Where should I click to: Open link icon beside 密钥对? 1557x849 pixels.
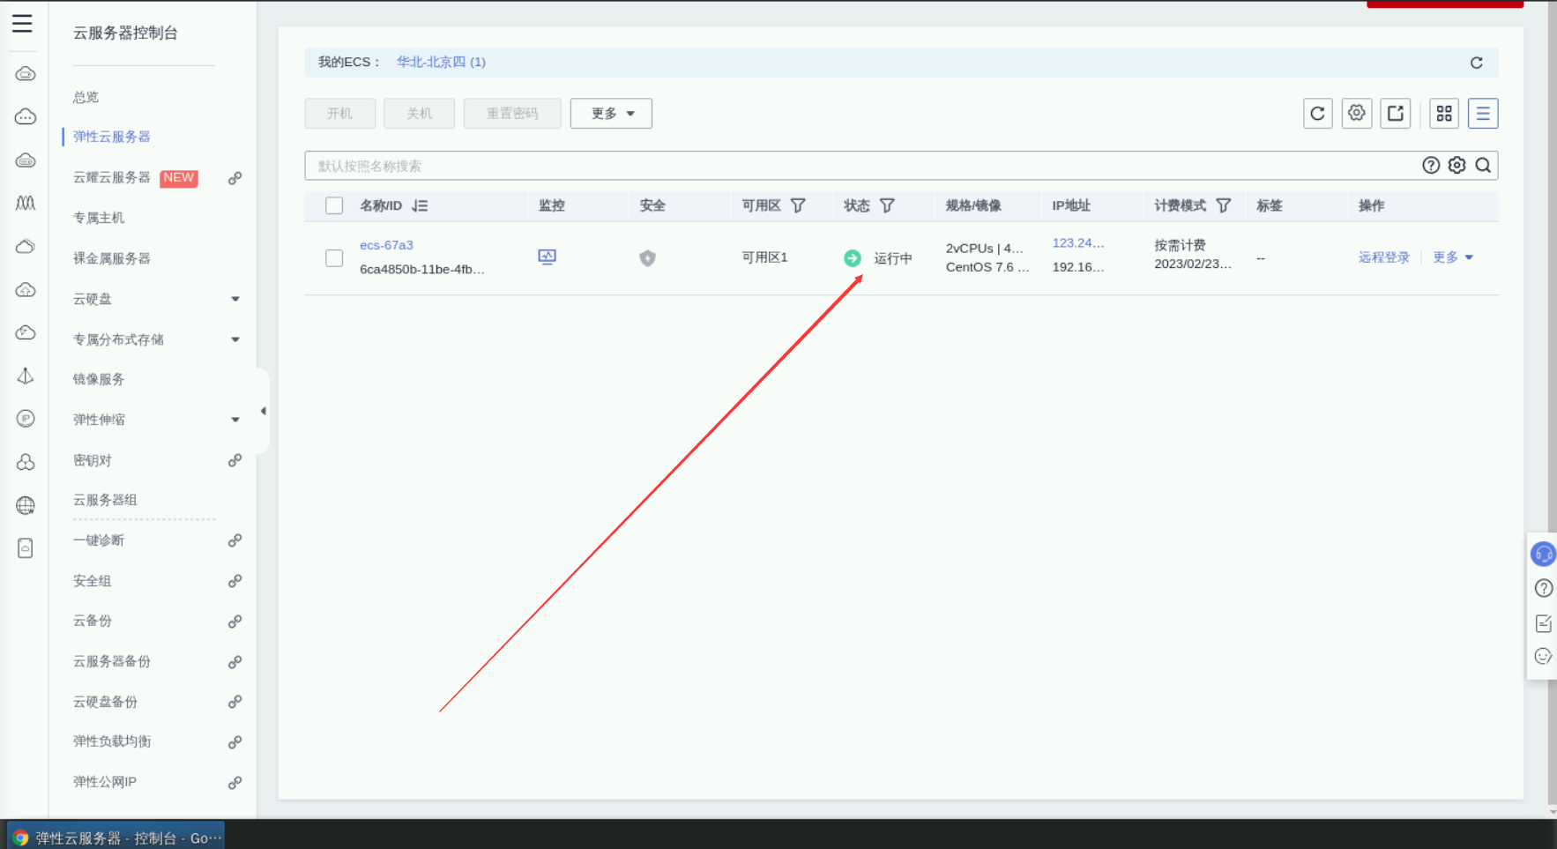(x=235, y=460)
